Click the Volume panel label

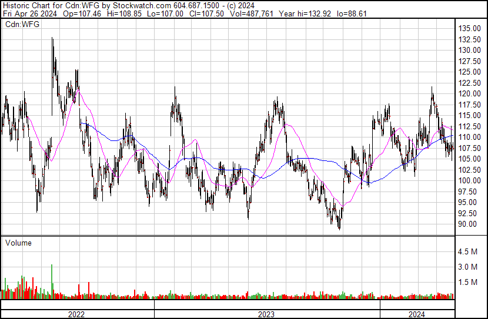tap(18, 243)
